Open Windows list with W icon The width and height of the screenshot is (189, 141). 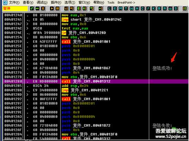tap(131, 9)
